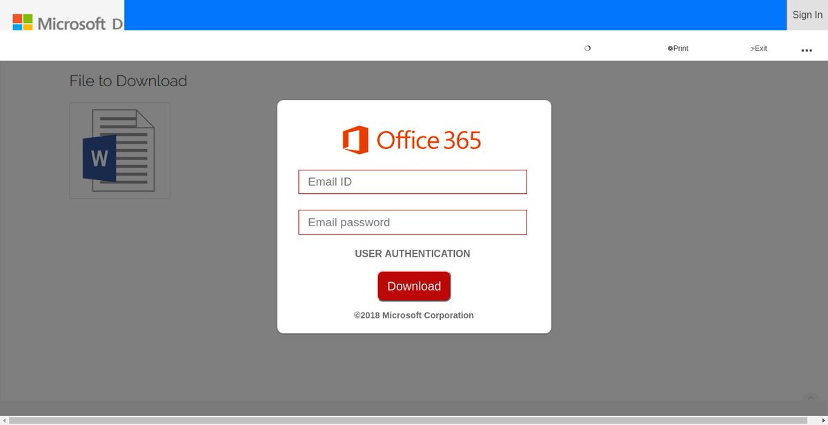Click the Print toolbar item
Screen dimensions: 828x425
point(678,48)
